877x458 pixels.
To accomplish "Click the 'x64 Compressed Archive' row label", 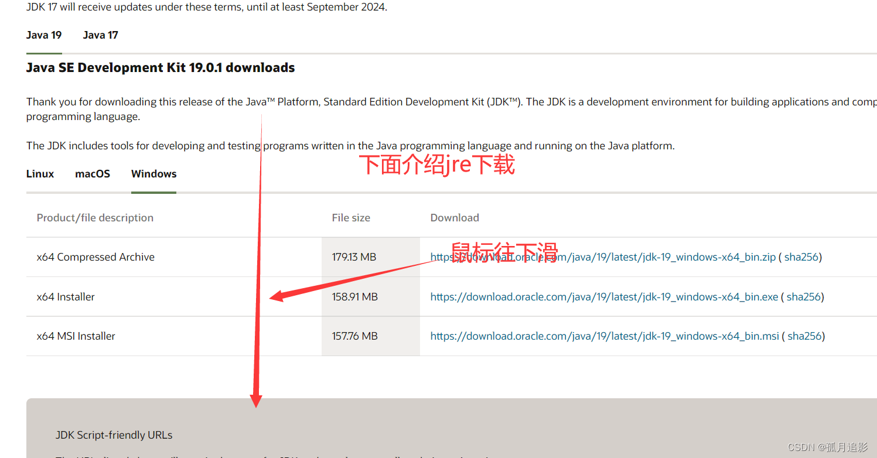I will [95, 257].
